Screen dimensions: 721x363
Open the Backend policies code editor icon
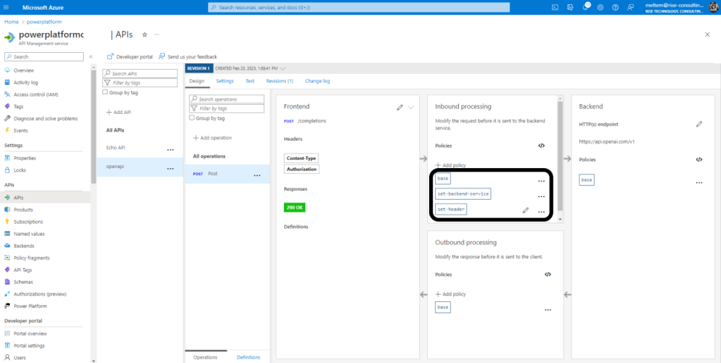(698, 160)
